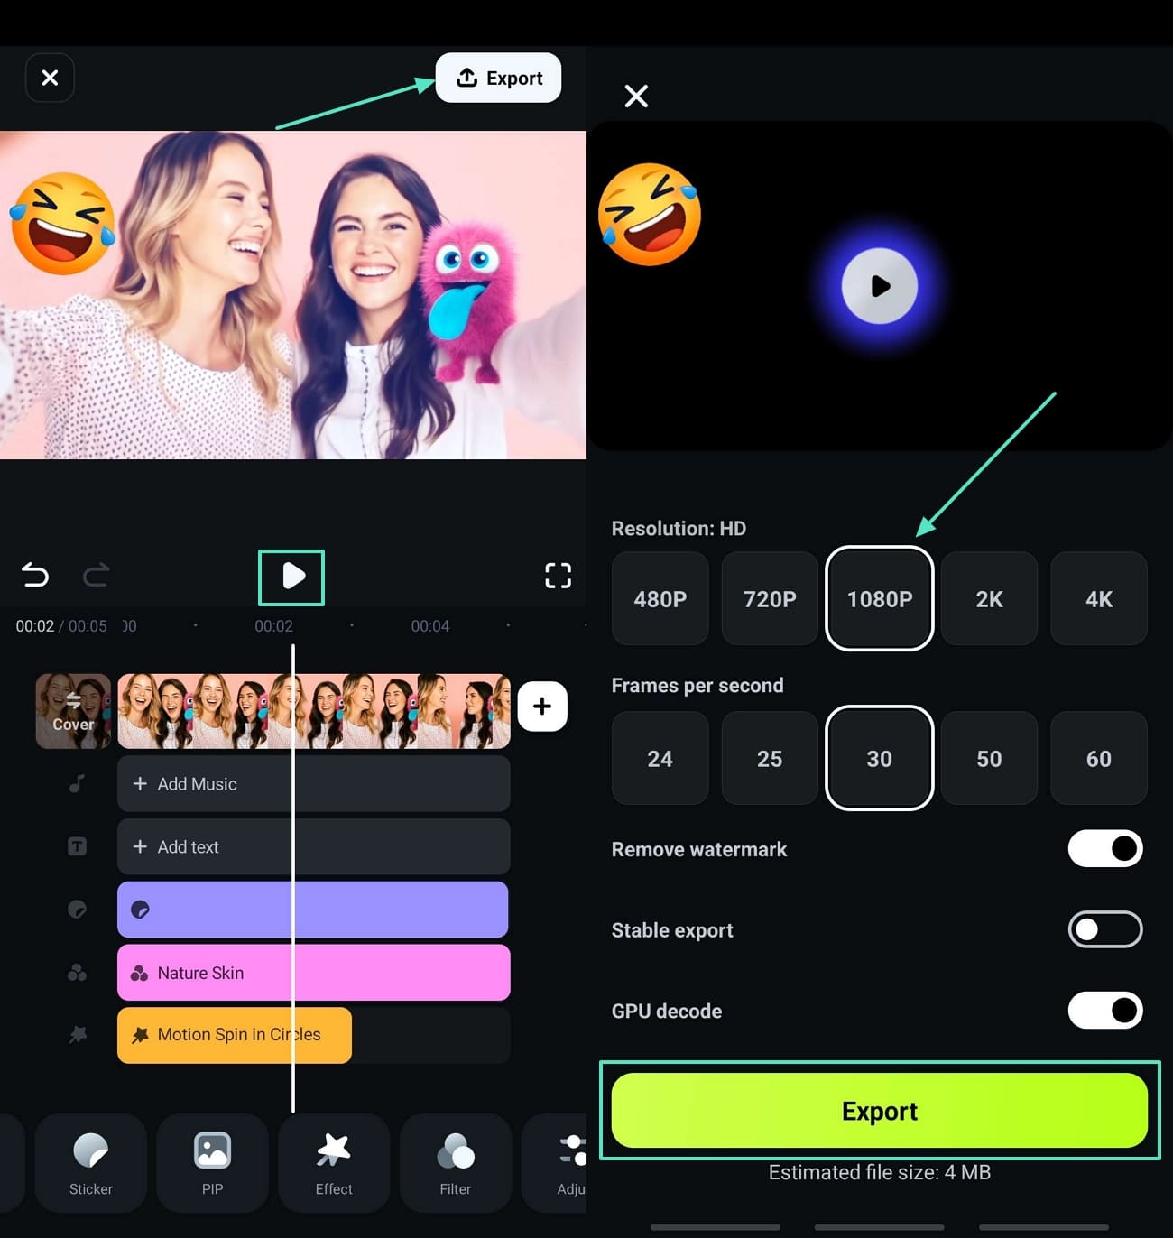Tap the green Export button
Screen dimensions: 1173x1238
pos(880,1111)
